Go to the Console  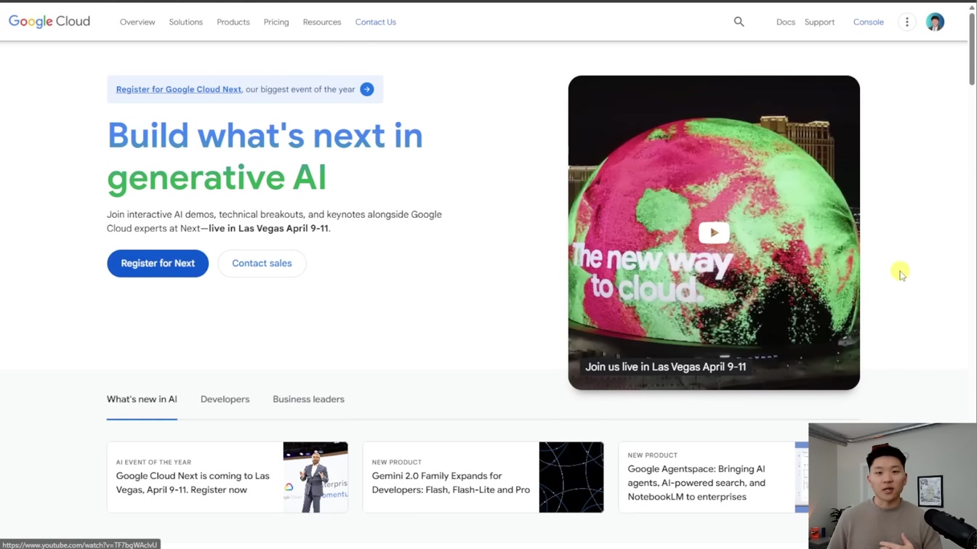point(869,22)
